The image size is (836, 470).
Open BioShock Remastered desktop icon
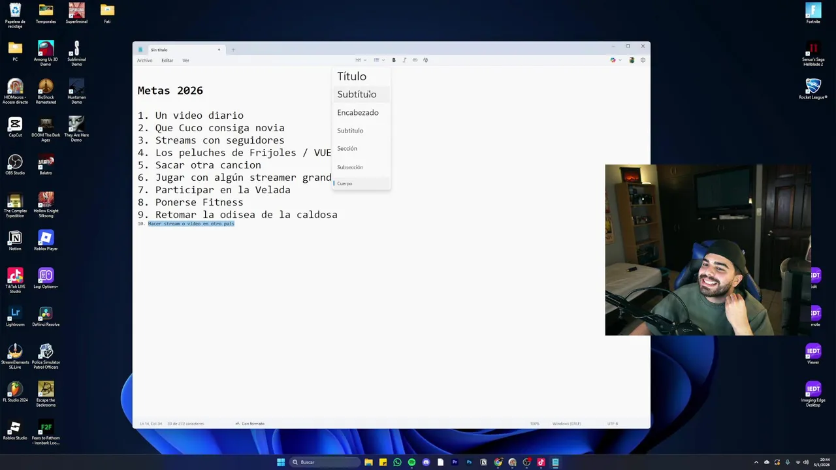(x=46, y=91)
